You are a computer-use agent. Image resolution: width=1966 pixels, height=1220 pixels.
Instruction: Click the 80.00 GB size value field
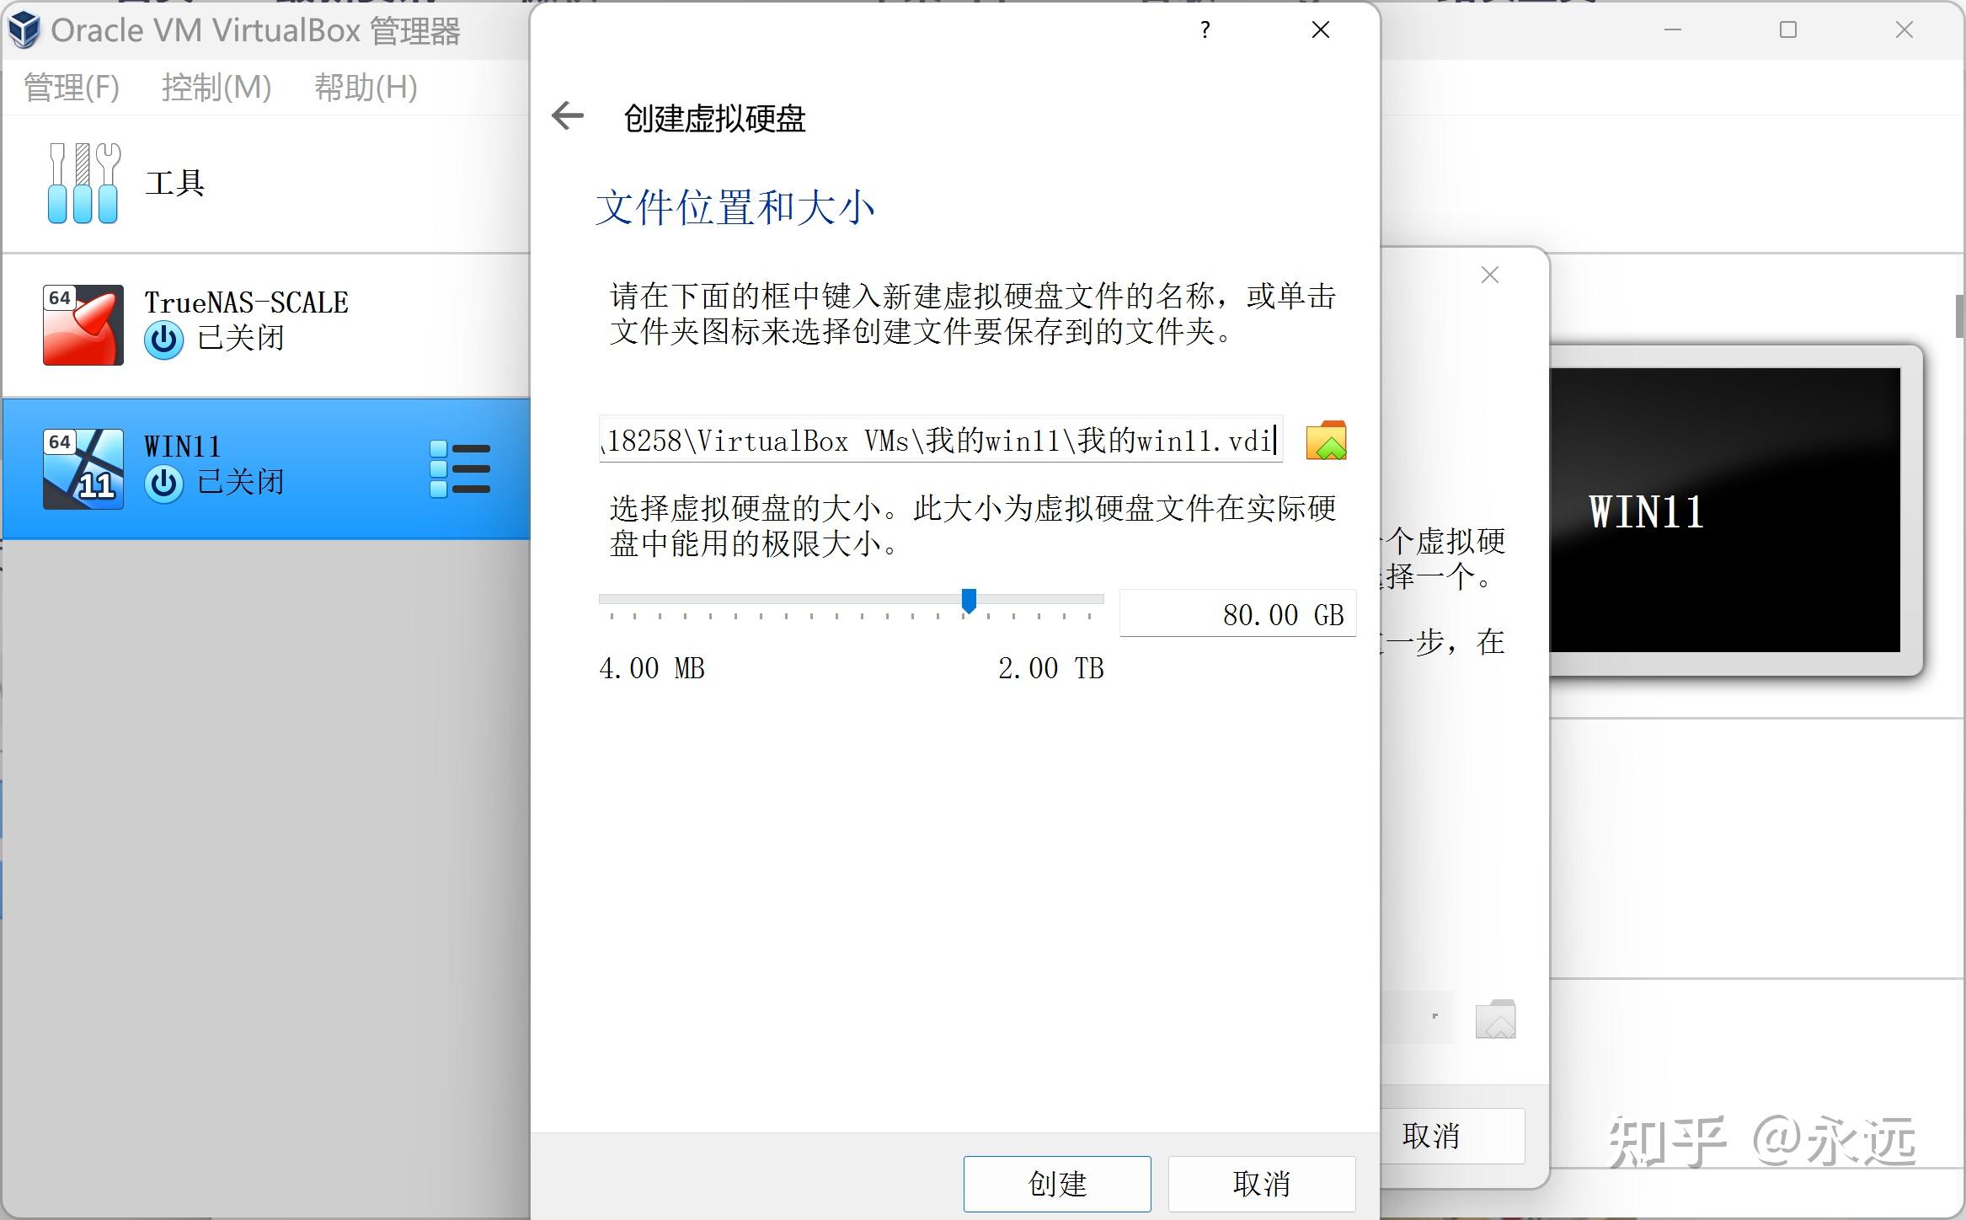pyautogui.click(x=1237, y=613)
